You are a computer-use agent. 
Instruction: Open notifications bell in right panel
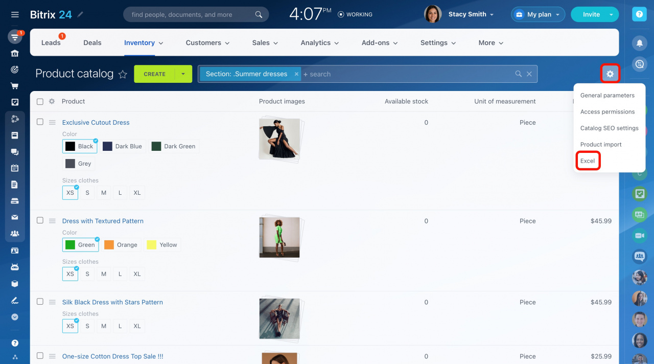[x=639, y=43]
